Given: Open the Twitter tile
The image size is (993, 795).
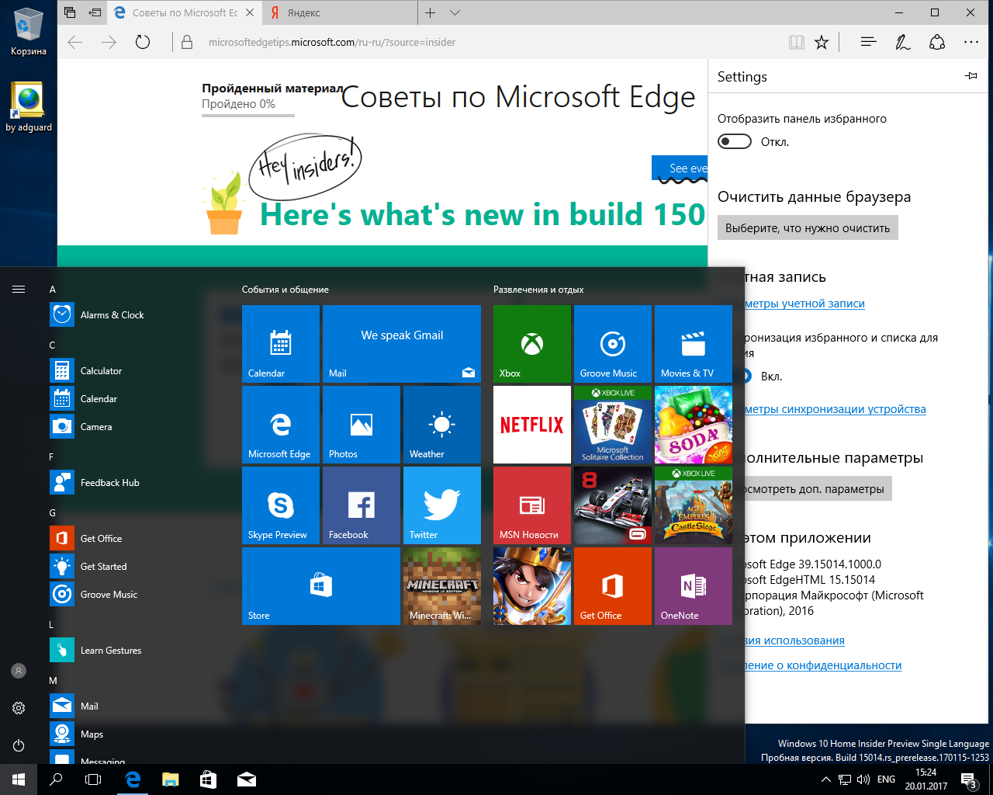Looking at the screenshot, I should click(442, 505).
